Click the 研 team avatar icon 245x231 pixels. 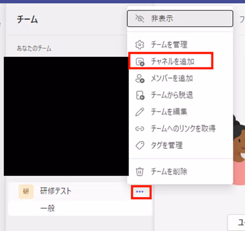[26, 192]
